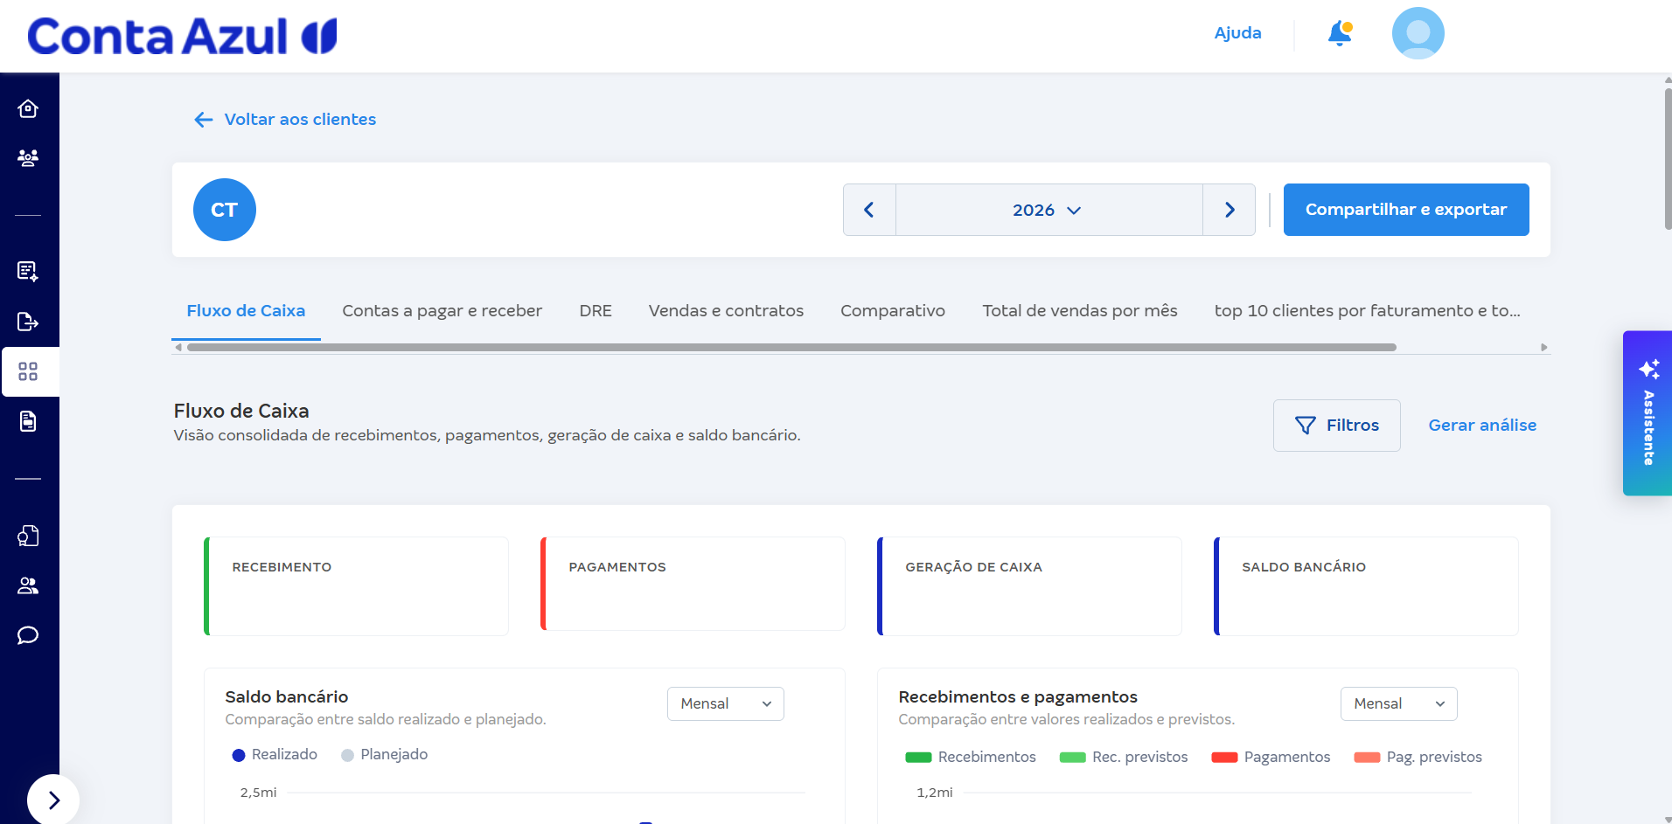Go to next year
Image resolution: width=1672 pixels, height=824 pixels.
tap(1229, 210)
